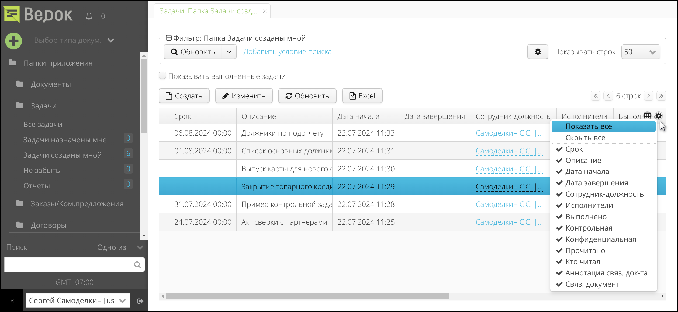
Task: Uncheck the Срок column checkbox
Action: (559, 149)
